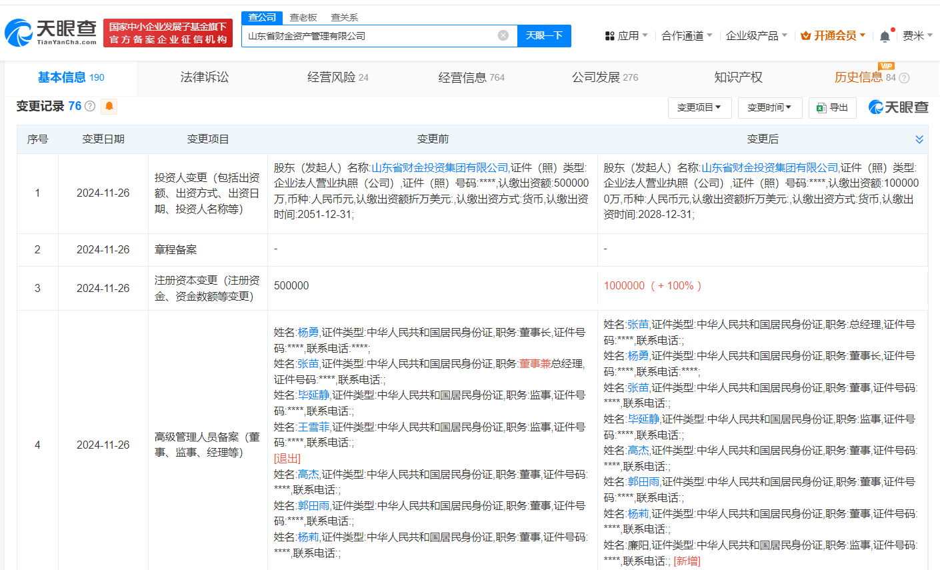Open the 变更项目 filter dropdown
Viewport: 940px width, 570px height.
tap(699, 107)
